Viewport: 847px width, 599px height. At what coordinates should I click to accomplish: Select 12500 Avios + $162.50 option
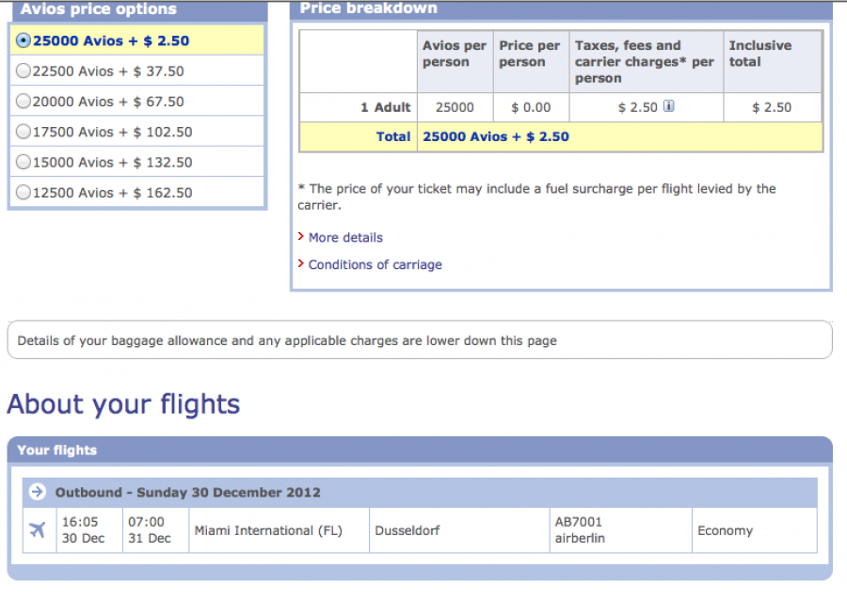(x=24, y=192)
